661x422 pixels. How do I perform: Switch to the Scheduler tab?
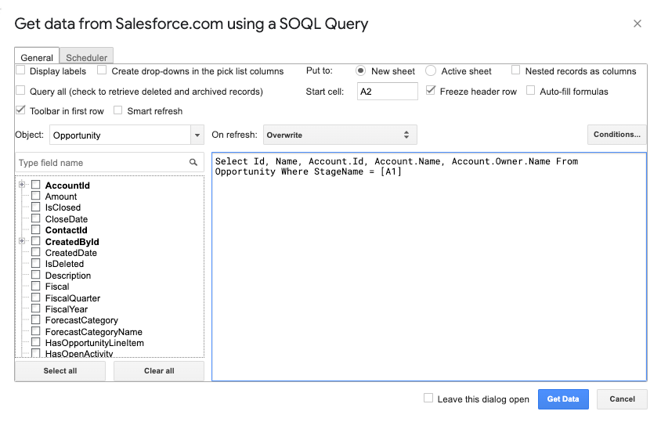pos(87,57)
